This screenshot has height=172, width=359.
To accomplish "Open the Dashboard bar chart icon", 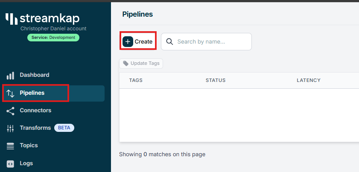I will pyautogui.click(x=10, y=76).
